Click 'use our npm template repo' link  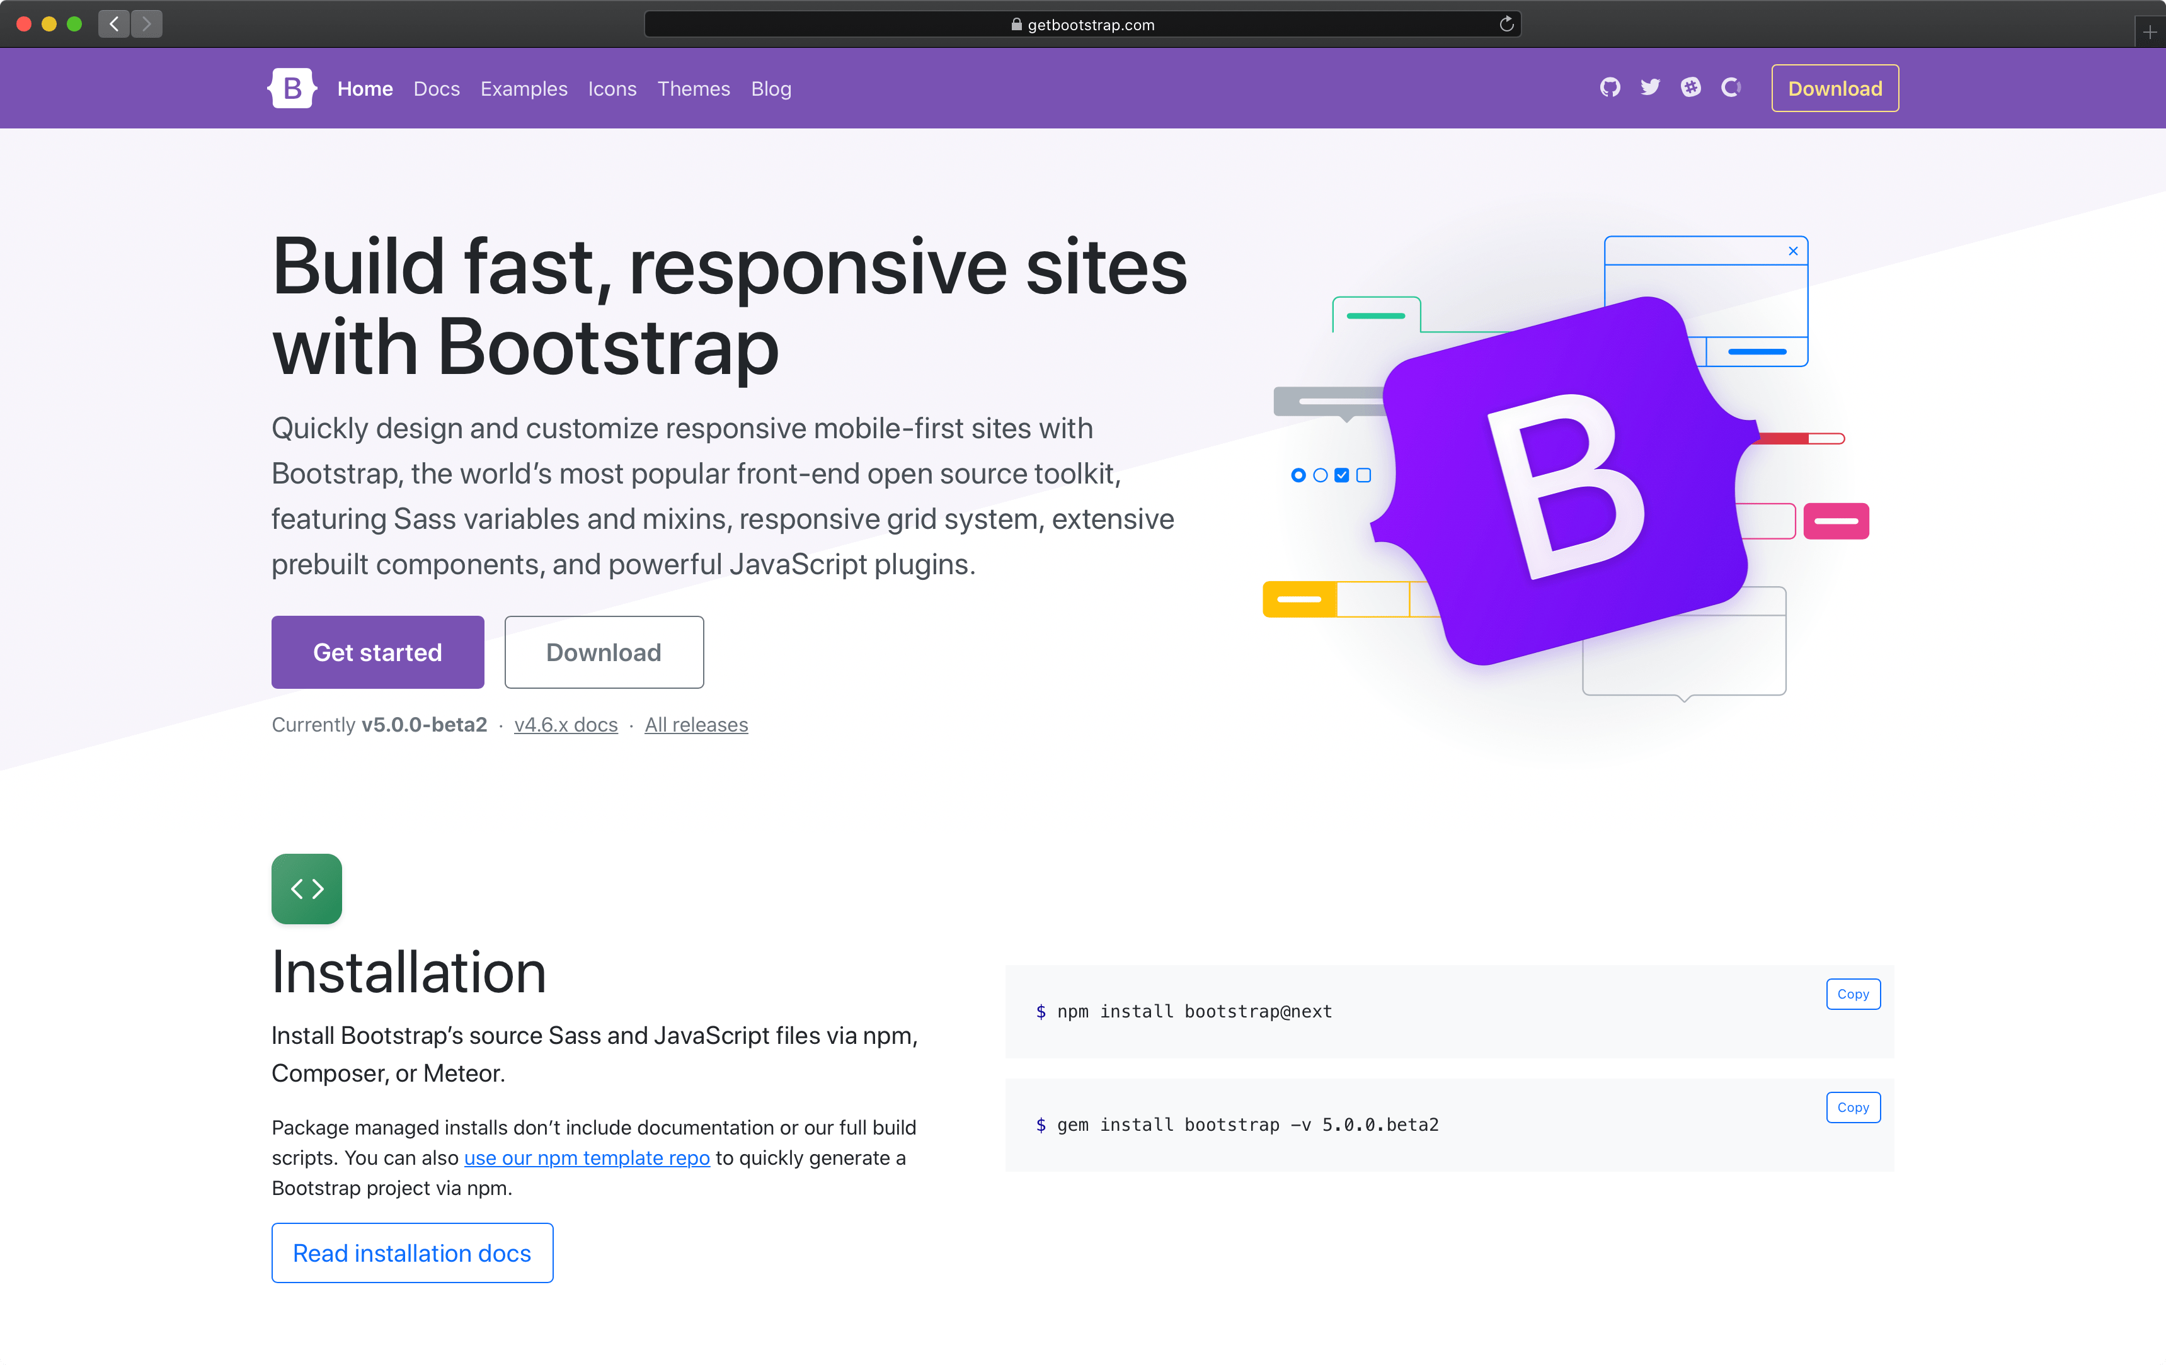(x=583, y=1156)
